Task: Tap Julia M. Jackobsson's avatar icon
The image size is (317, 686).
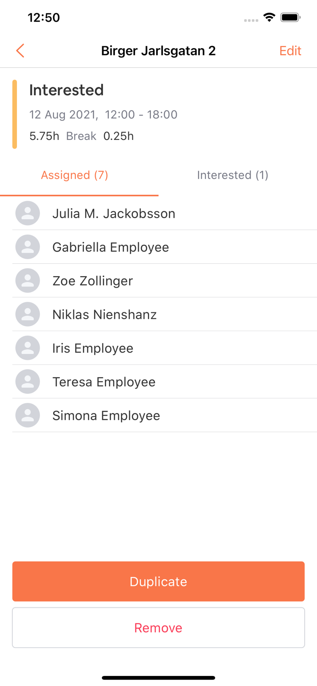Action: pyautogui.click(x=27, y=213)
